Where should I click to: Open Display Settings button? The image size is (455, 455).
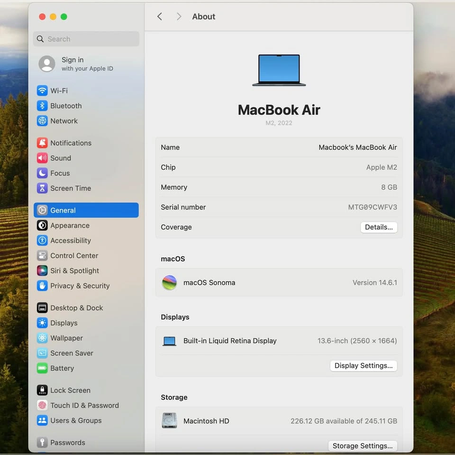(364, 365)
